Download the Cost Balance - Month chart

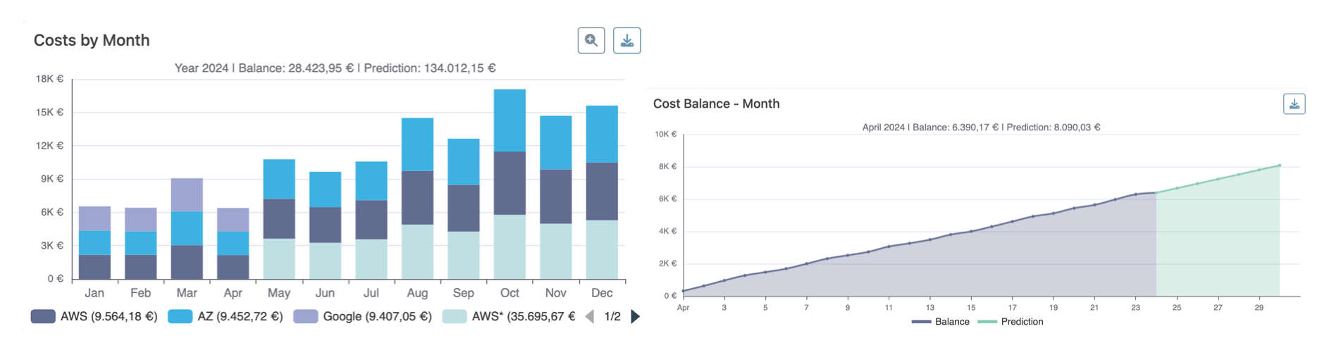(1294, 104)
